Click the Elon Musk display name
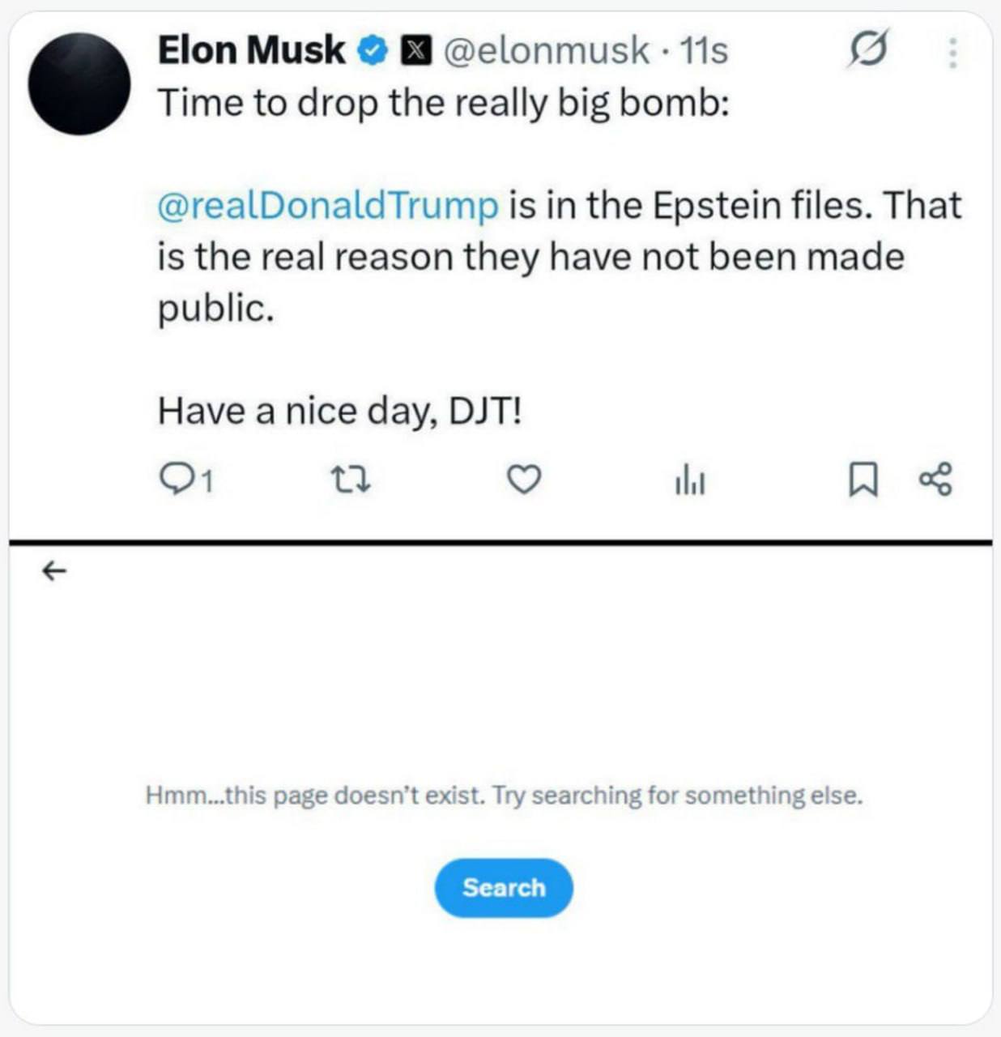Screen dimensions: 1001x1037 (251, 50)
